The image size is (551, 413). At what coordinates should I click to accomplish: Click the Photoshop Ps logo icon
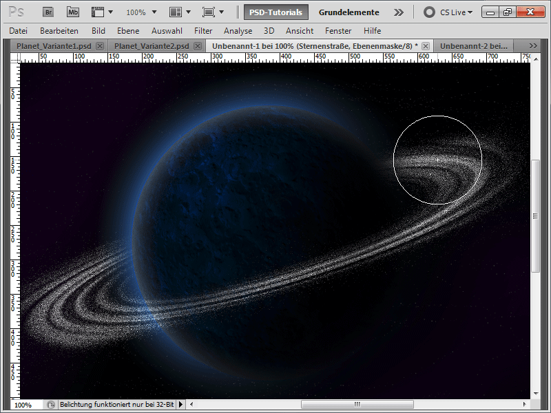pyautogui.click(x=16, y=12)
